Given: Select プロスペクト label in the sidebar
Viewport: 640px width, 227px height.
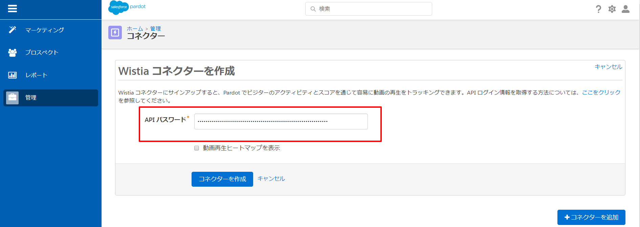Looking at the screenshot, I should (x=42, y=53).
